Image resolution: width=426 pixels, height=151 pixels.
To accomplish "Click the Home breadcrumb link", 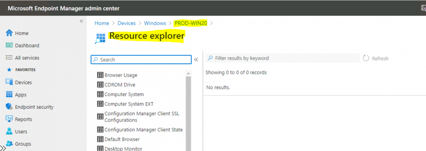I will [x=102, y=23].
